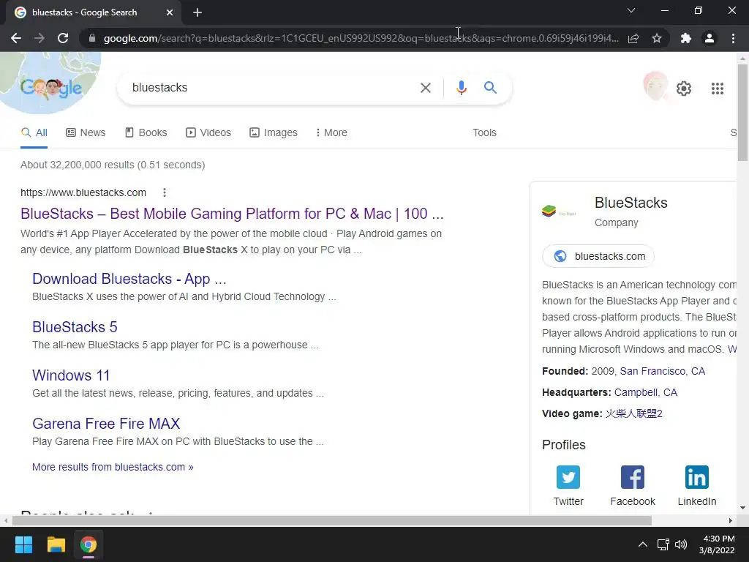Open the Windows 11 sitelink
Screen dimensions: 749x562
pyautogui.click(x=71, y=375)
